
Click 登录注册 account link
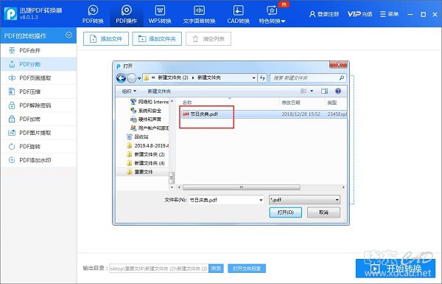(324, 14)
